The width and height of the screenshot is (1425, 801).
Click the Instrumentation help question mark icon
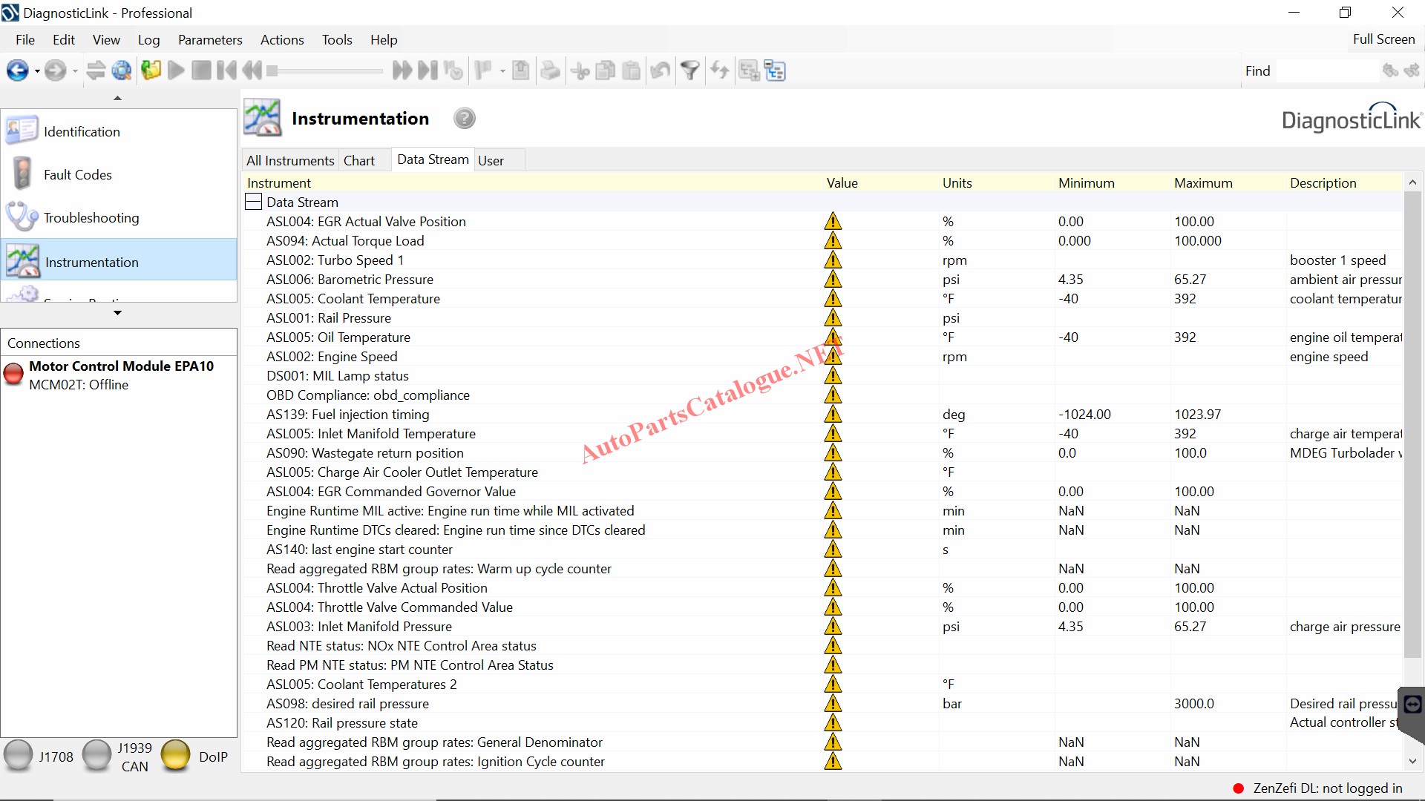pyautogui.click(x=465, y=119)
